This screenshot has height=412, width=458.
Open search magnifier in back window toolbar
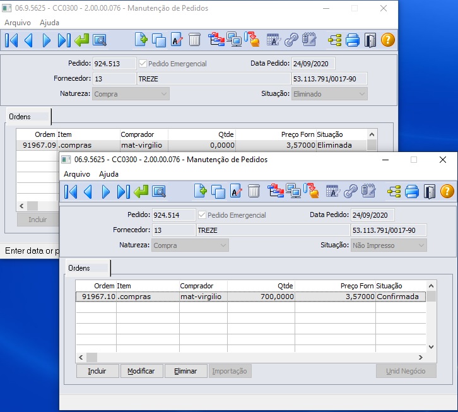pyautogui.click(x=100, y=40)
